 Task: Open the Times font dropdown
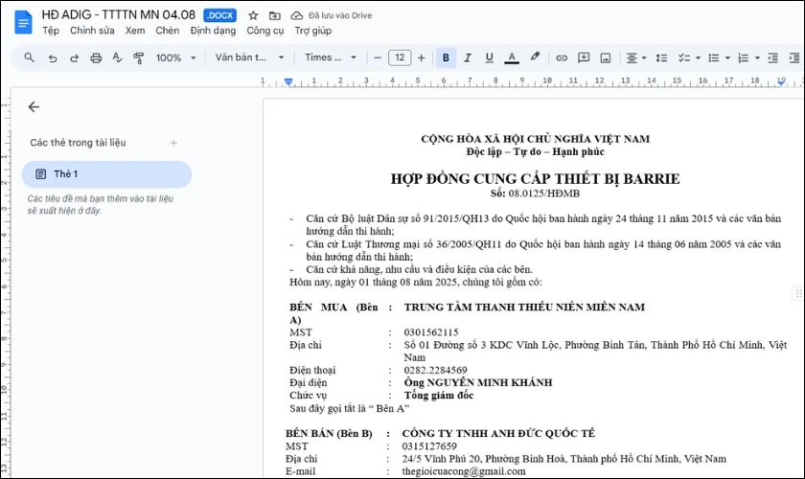[330, 57]
